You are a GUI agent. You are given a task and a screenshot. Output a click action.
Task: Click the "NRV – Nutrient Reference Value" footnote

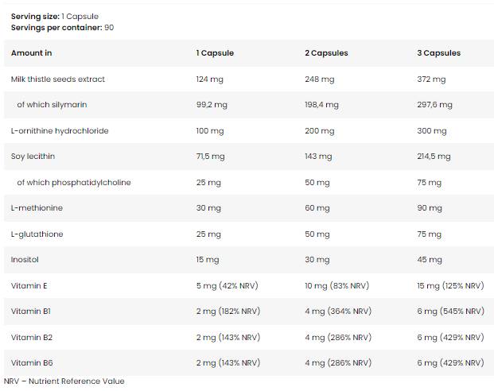pos(64,381)
